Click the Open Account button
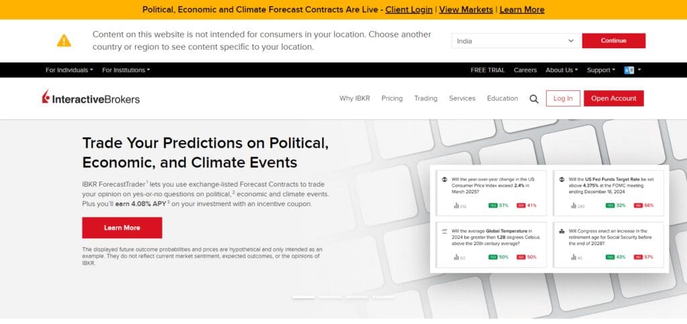 pos(613,98)
